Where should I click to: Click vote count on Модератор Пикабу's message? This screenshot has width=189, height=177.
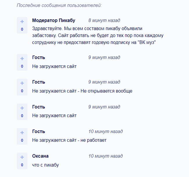[22, 29]
